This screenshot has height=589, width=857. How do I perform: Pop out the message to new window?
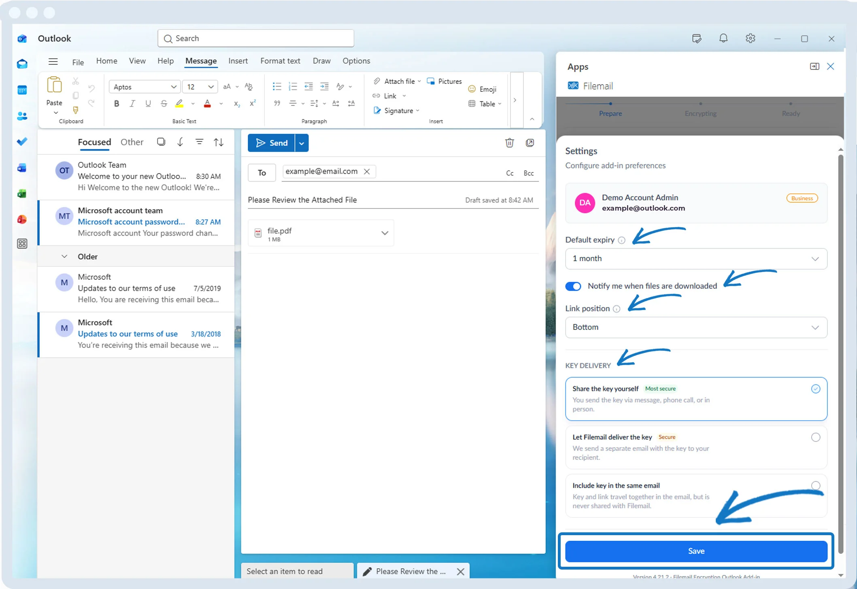(530, 143)
